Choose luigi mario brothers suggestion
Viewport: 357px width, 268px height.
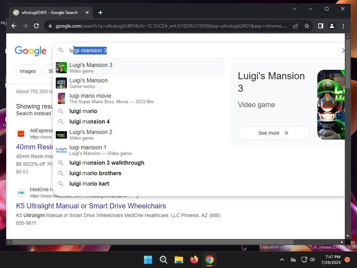click(x=140, y=173)
